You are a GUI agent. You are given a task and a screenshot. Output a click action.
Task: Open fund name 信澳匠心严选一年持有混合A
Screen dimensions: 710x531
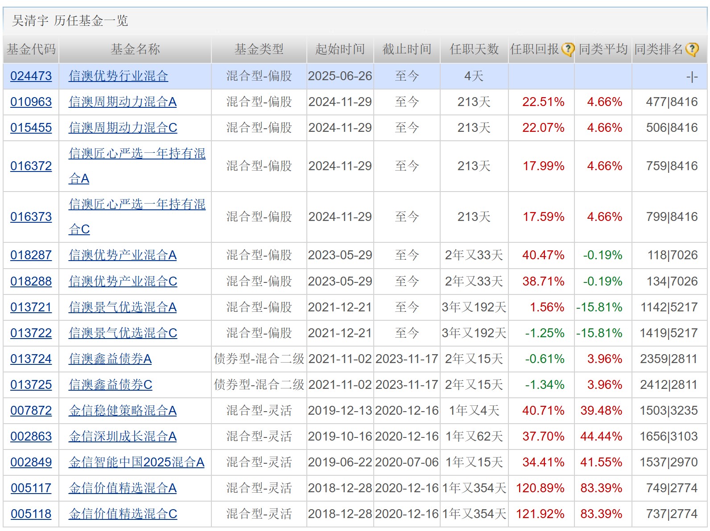click(137, 166)
